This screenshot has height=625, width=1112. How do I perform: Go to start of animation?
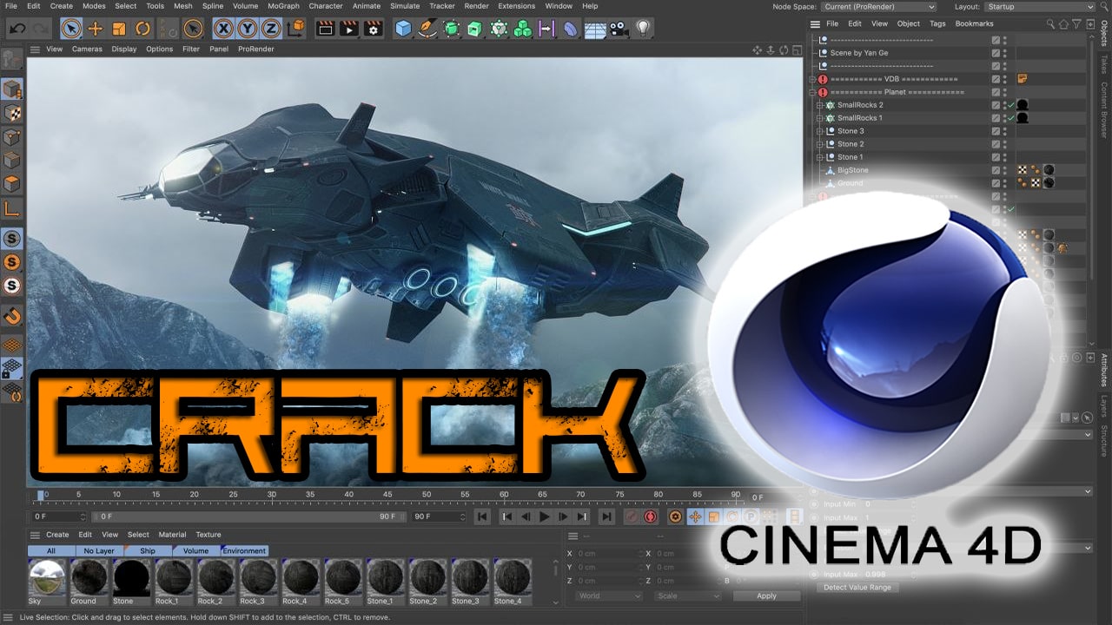(x=482, y=516)
